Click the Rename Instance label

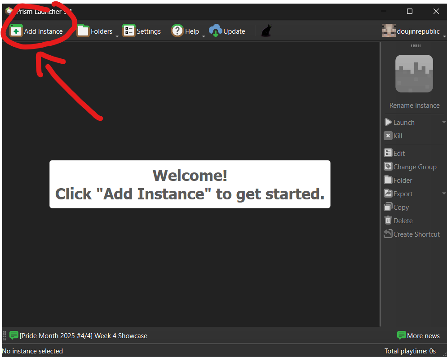(414, 106)
